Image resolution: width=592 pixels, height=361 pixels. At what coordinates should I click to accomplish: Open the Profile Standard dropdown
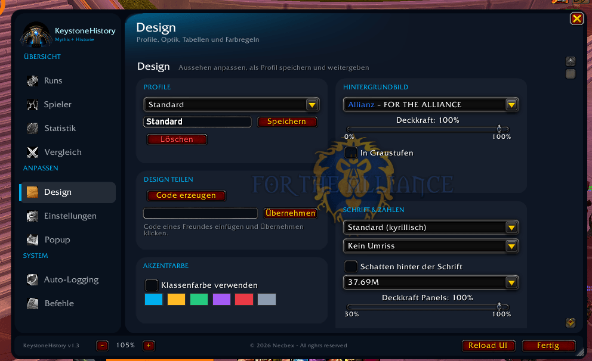(232, 104)
